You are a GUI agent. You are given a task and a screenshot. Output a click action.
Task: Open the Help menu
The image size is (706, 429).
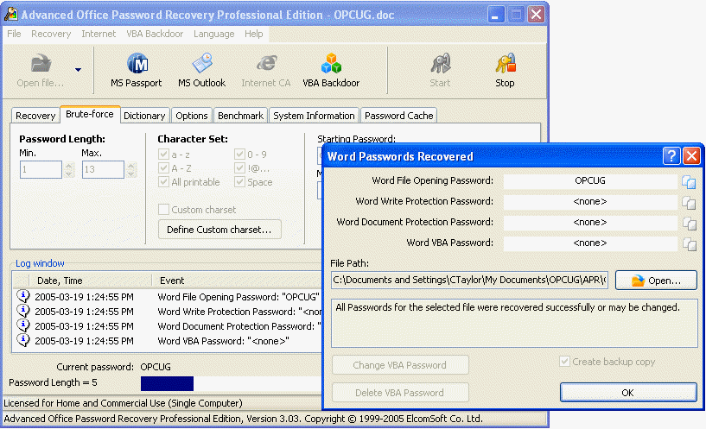point(253,34)
